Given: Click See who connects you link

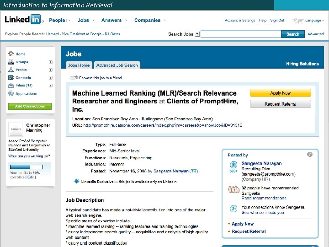Looking at the screenshot, I should [x=262, y=212].
